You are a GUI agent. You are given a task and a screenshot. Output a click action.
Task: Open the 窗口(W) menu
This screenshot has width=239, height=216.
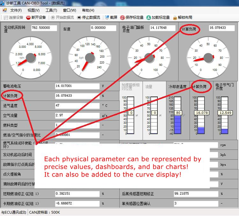pos(69,10)
